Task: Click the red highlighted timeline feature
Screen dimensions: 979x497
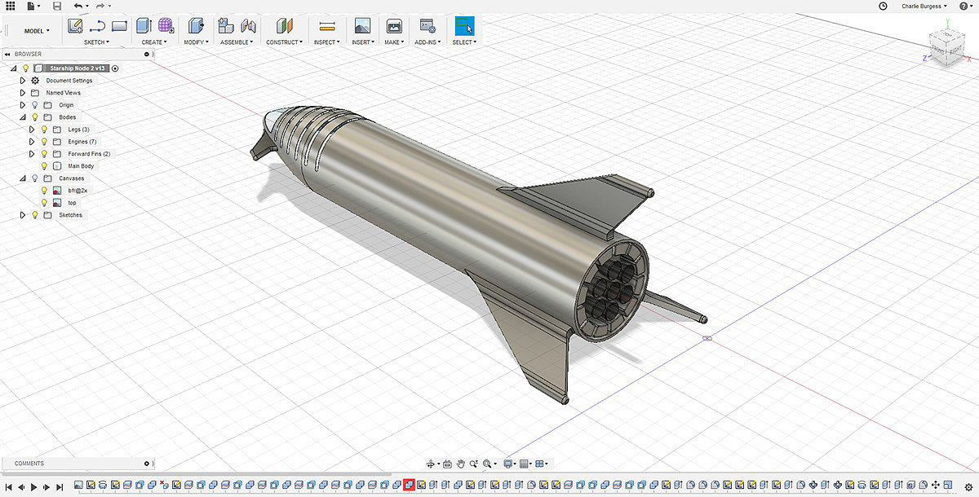Action: [x=409, y=485]
